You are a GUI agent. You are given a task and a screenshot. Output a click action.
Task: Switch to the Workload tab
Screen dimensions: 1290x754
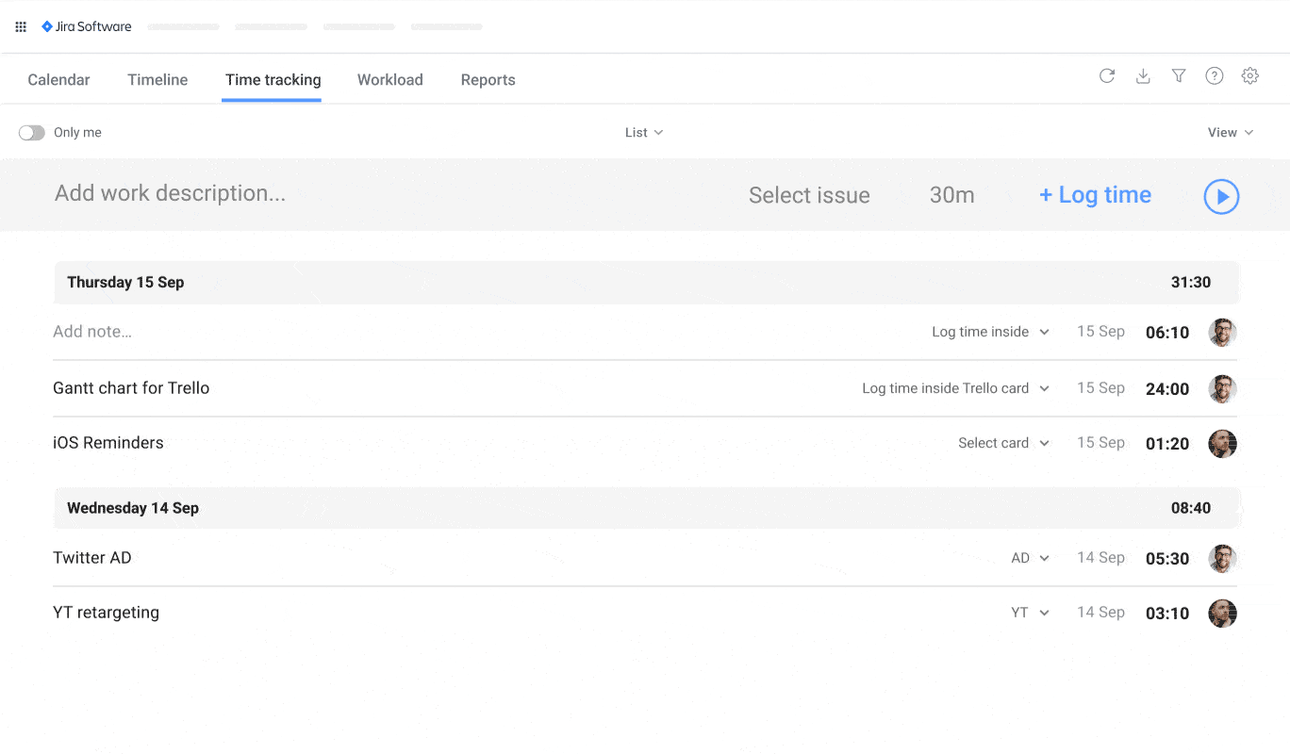click(x=389, y=79)
